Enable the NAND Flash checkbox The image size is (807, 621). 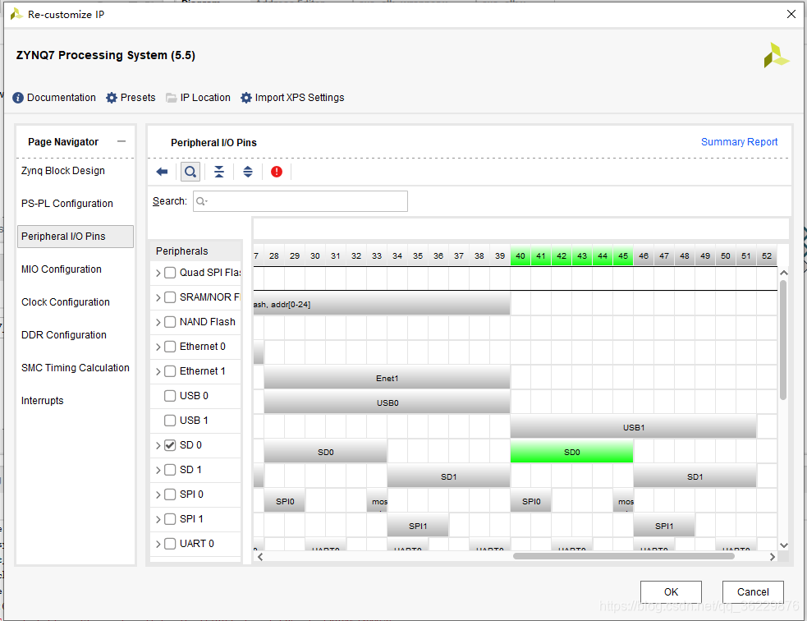(x=170, y=322)
